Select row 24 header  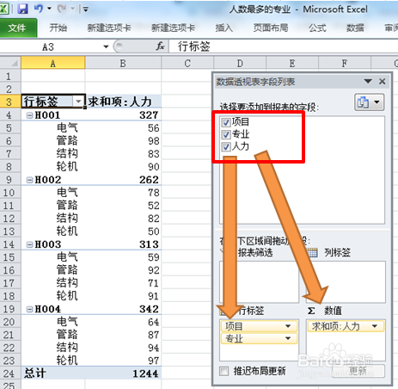click(x=10, y=374)
